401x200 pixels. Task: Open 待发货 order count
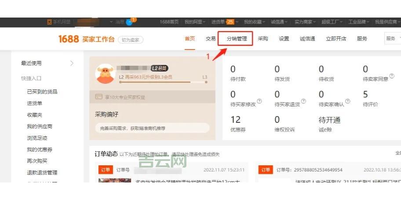282,73
